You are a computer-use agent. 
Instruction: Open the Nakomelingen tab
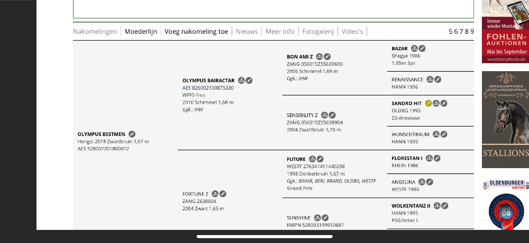click(x=95, y=32)
